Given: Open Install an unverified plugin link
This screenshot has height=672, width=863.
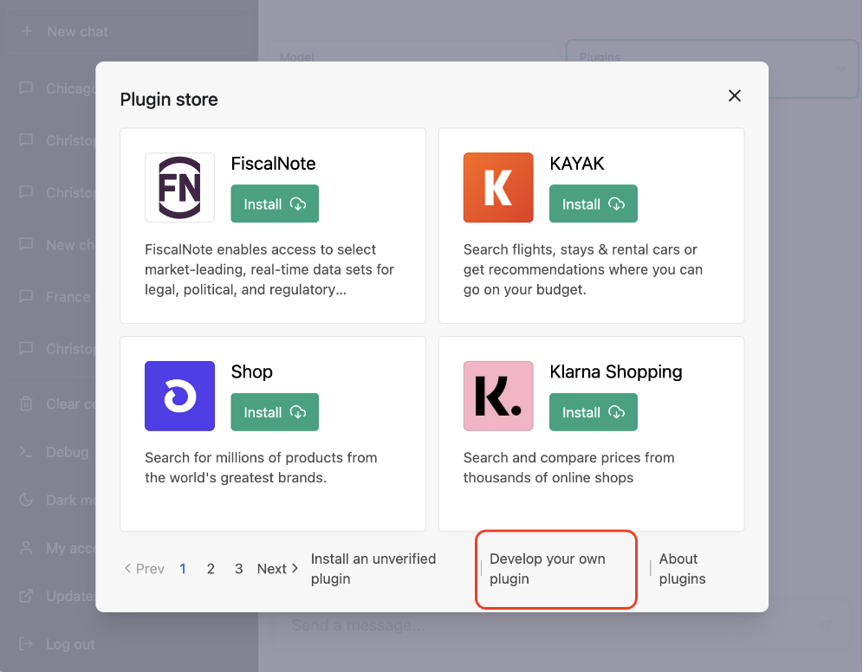Looking at the screenshot, I should tap(373, 569).
